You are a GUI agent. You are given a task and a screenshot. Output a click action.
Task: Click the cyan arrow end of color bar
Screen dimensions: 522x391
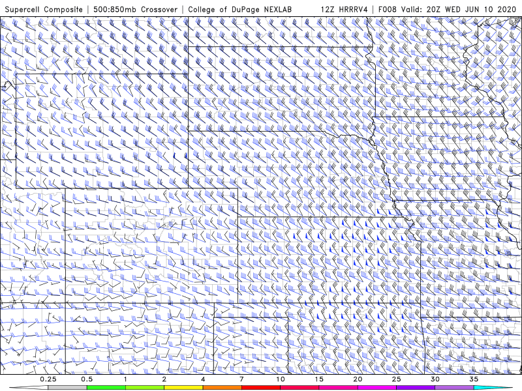493,388
